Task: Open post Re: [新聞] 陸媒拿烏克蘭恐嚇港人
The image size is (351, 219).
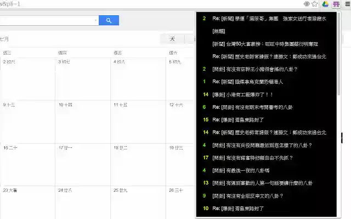Action: (x=247, y=82)
